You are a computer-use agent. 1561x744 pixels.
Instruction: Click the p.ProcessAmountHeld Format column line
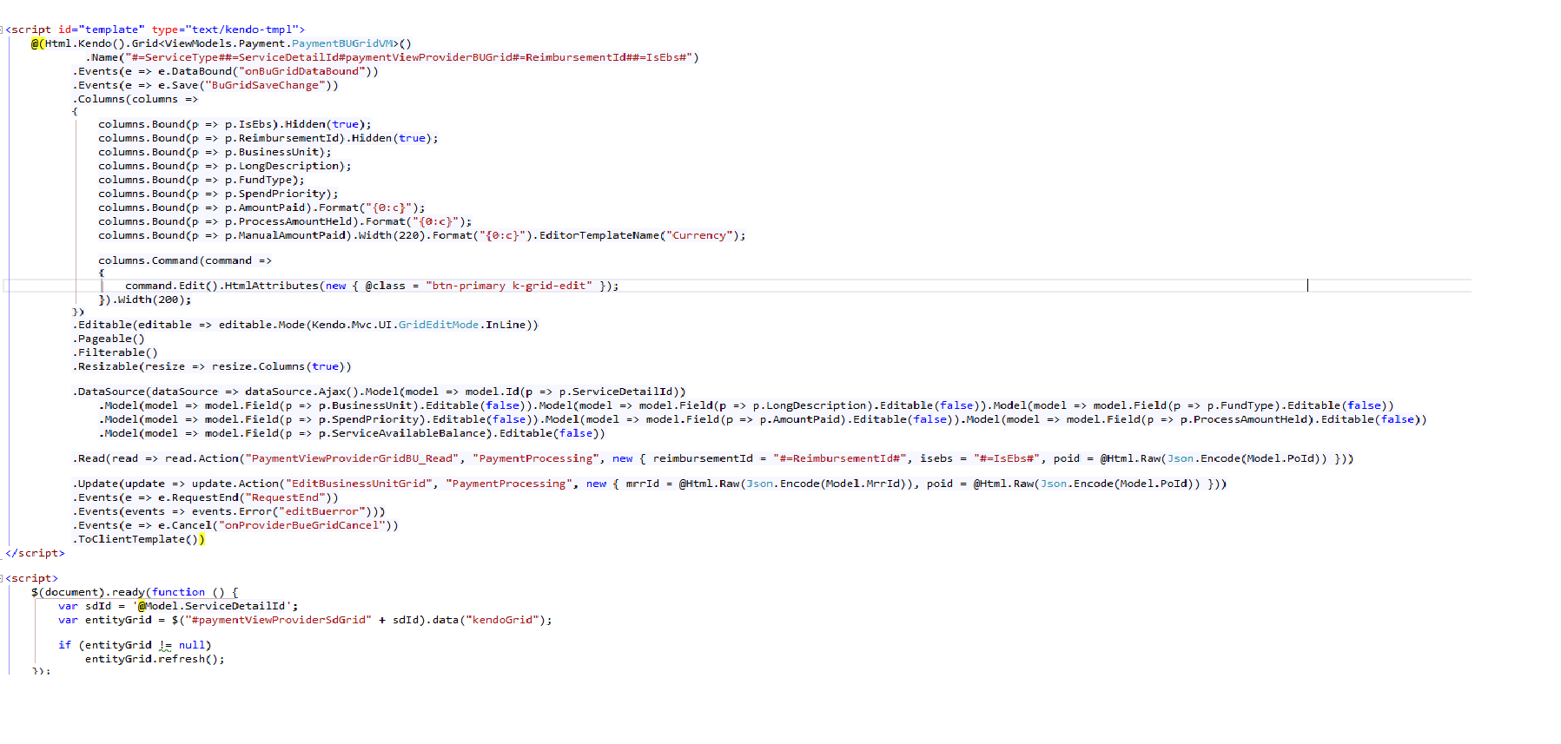pos(285,221)
